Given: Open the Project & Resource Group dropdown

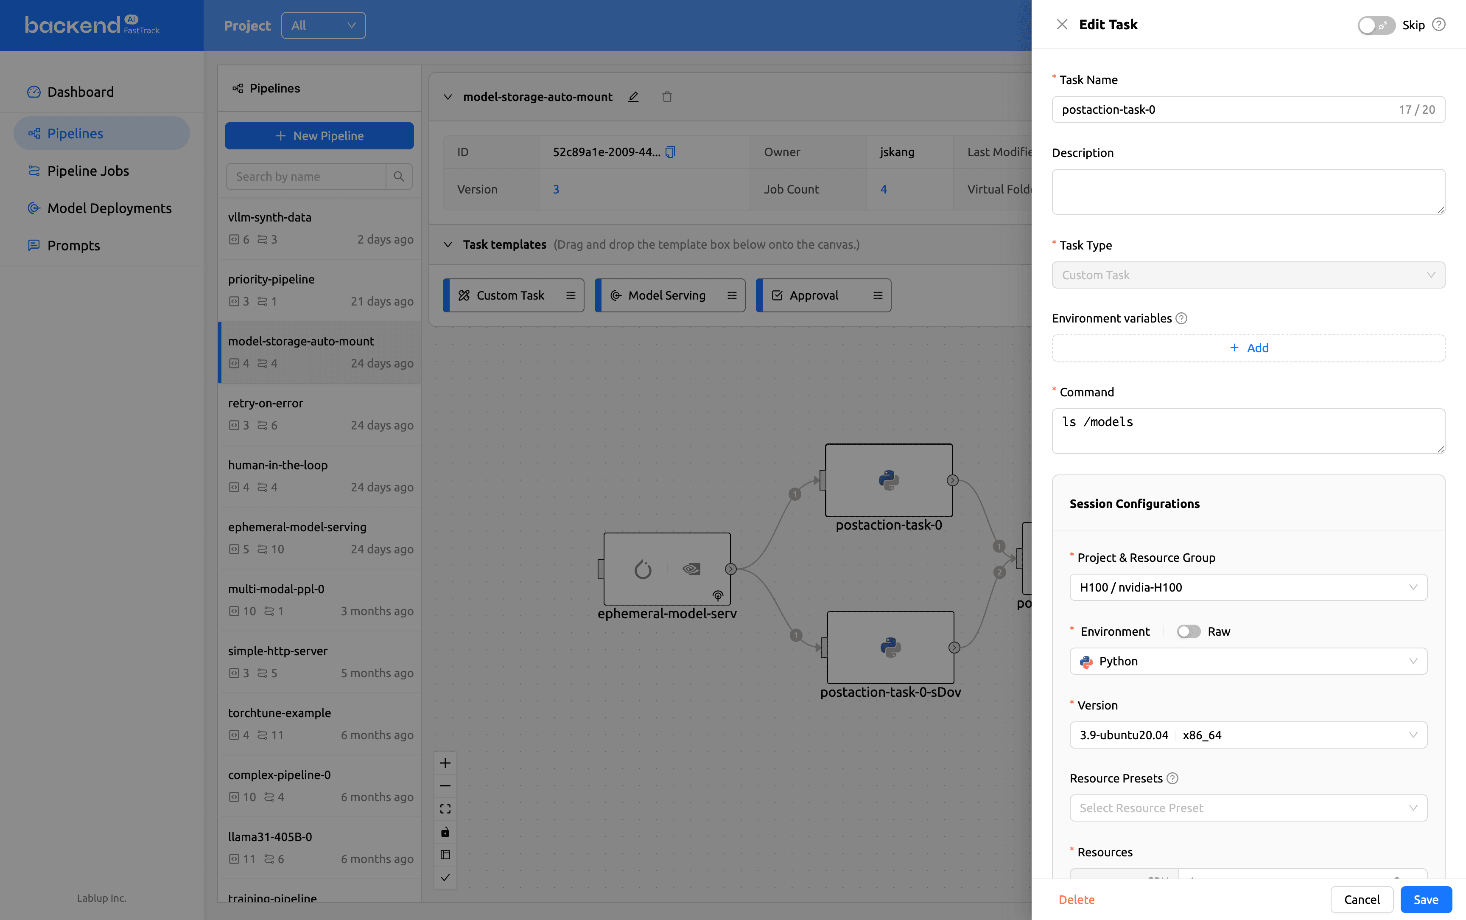Looking at the screenshot, I should pyautogui.click(x=1248, y=587).
